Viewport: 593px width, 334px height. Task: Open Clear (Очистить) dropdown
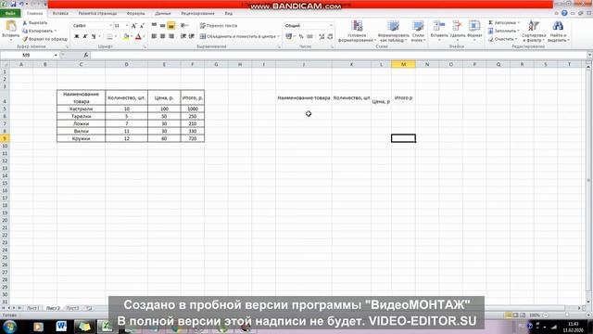click(x=502, y=39)
